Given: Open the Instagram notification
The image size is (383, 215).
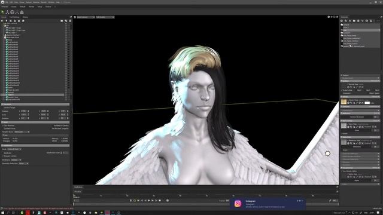Looking at the screenshot, I should [268, 204].
